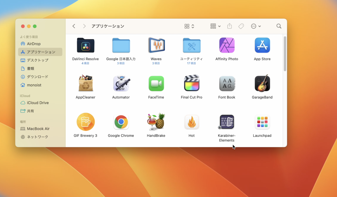Zoom the Finder window with the green button
Screen dimensions: 337x197
pyautogui.click(x=35, y=26)
